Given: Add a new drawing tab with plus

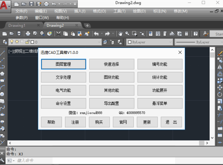Looking at the screenshot, I should (87, 26).
